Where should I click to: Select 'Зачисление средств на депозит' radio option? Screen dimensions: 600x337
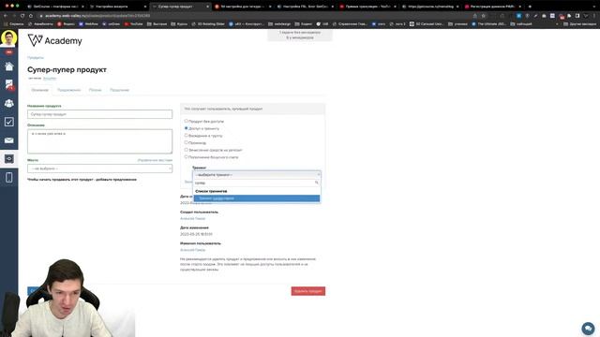[x=187, y=150]
